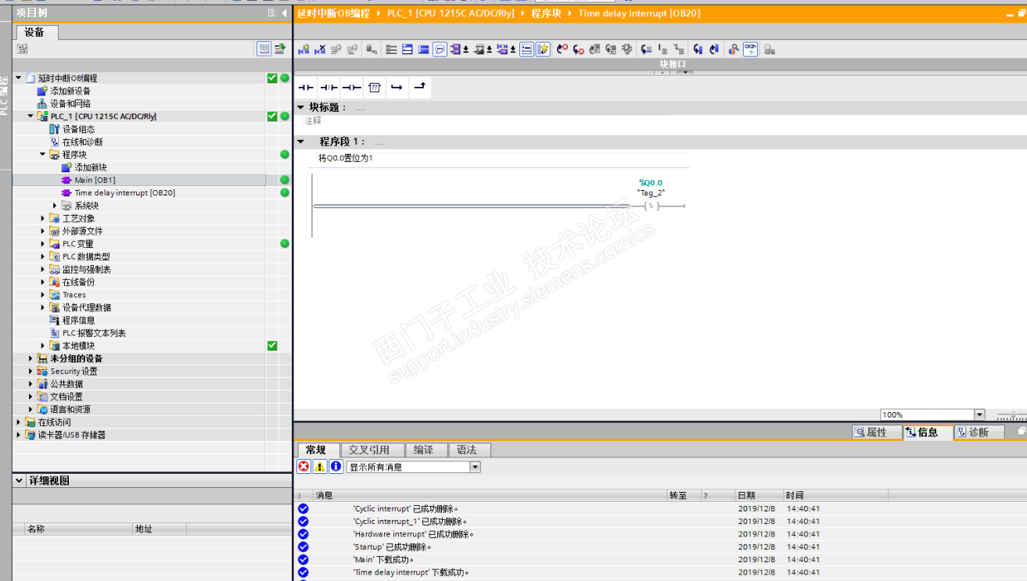The width and height of the screenshot is (1027, 581).
Task: Open the 显示所有消息 message filter dropdown
Action: tap(475, 467)
